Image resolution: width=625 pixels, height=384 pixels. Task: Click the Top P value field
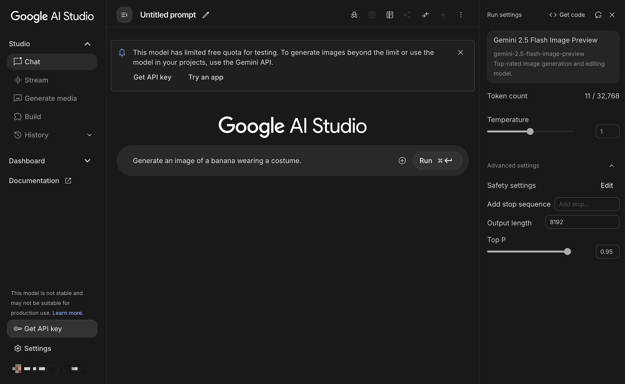point(608,252)
